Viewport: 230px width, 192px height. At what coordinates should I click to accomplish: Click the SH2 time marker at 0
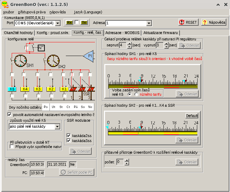tap(107, 126)
